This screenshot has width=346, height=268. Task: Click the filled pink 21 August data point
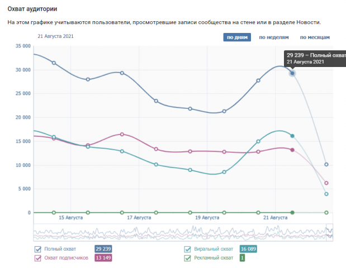(292, 150)
